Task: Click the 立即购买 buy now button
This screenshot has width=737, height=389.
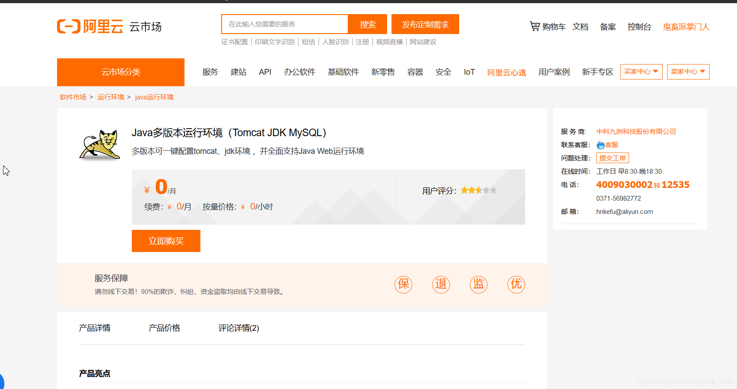Action: tap(166, 241)
